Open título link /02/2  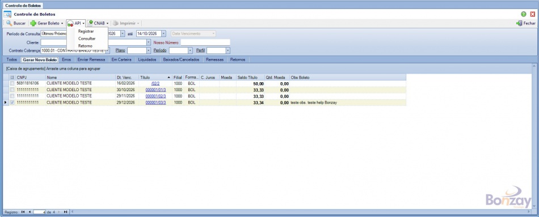point(155,83)
